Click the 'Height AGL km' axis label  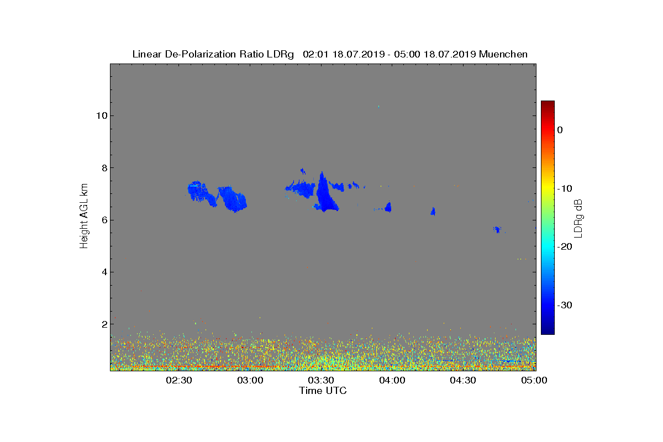click(84, 217)
